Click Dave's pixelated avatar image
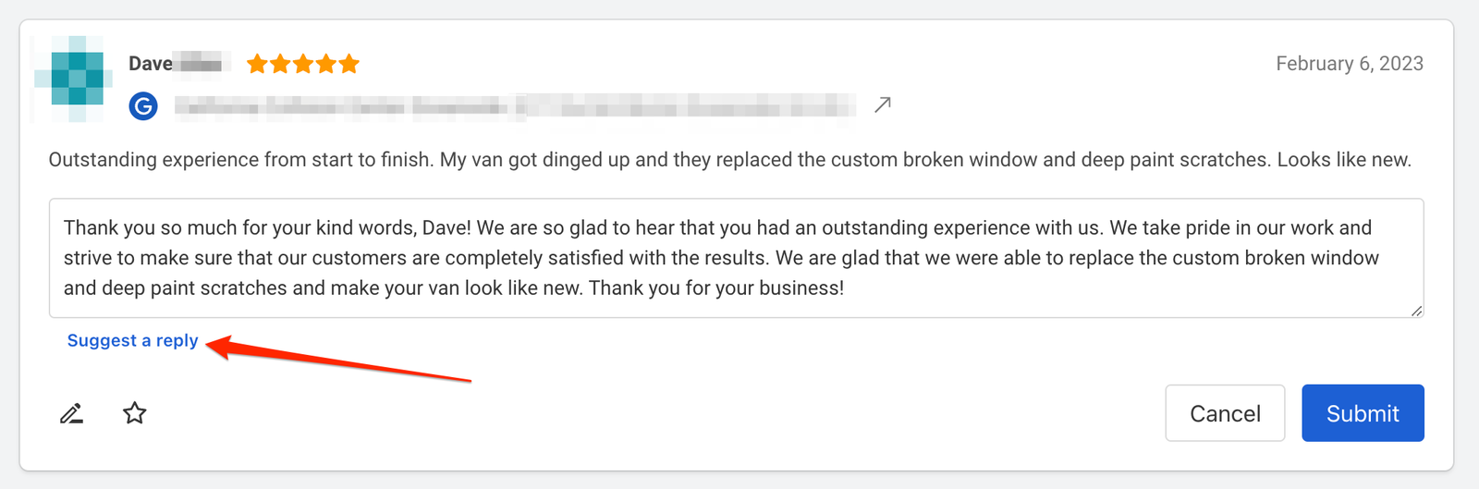1479x489 pixels. [x=73, y=79]
